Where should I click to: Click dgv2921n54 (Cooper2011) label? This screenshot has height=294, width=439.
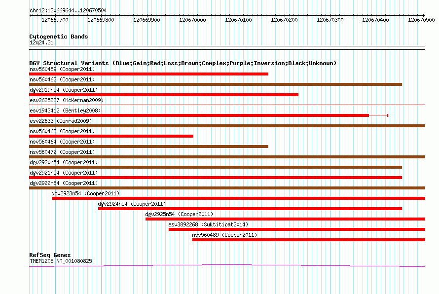point(64,173)
